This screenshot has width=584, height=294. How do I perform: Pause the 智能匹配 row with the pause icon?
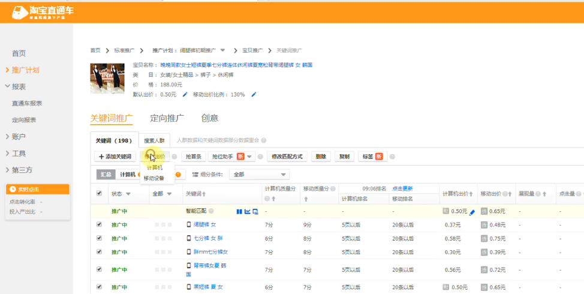(239, 212)
